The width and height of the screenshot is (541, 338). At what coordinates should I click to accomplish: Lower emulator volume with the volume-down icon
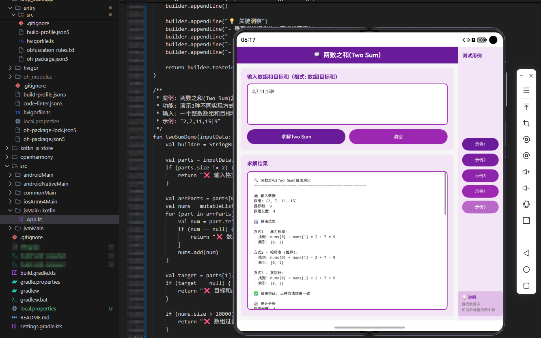point(526,188)
